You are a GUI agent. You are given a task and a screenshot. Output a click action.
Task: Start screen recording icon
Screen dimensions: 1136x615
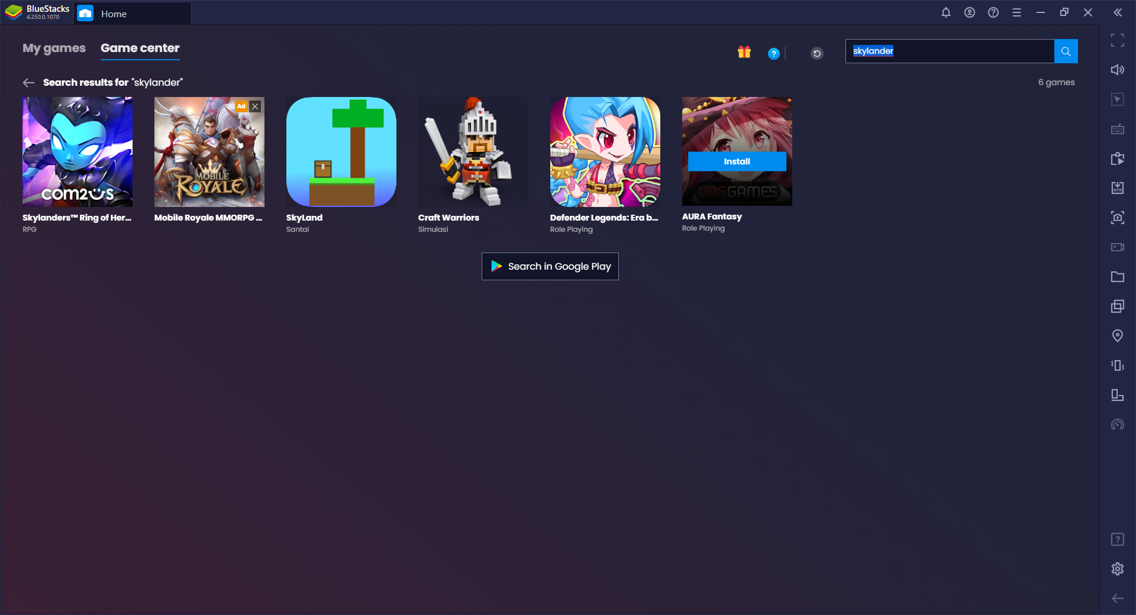(x=1118, y=247)
